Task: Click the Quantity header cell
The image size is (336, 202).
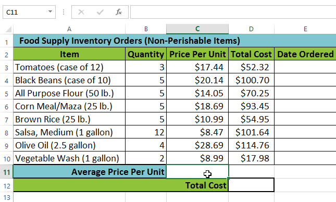Action: pos(146,54)
